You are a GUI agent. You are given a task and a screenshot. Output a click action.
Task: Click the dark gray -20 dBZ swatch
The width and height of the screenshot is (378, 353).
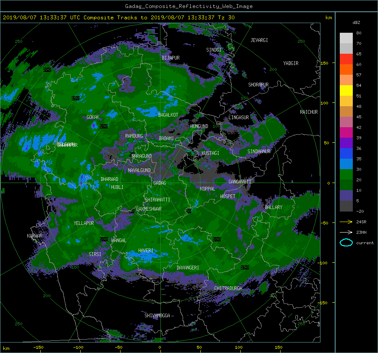tap(346, 206)
